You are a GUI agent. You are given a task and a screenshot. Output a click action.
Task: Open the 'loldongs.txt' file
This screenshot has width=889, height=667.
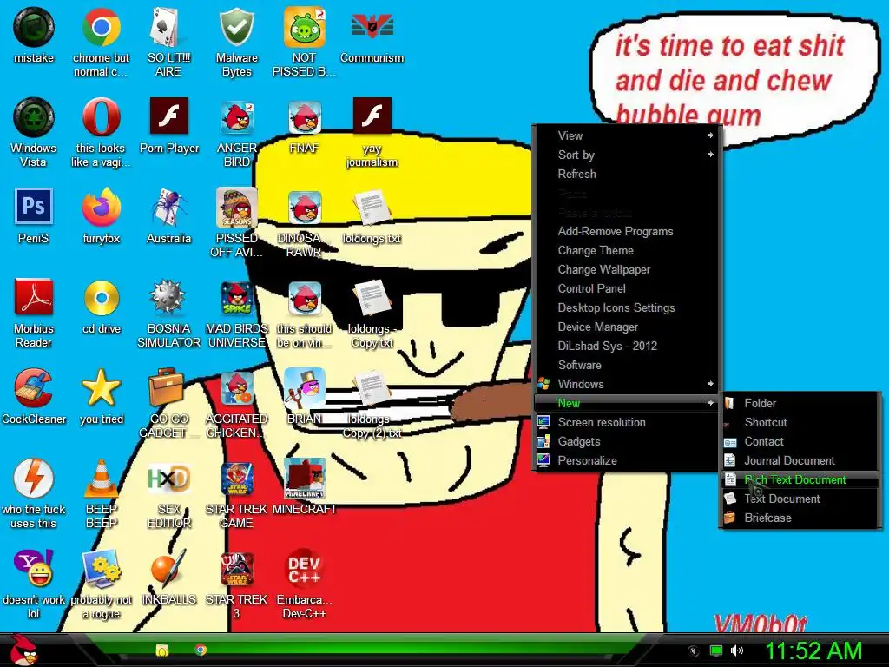point(372,208)
